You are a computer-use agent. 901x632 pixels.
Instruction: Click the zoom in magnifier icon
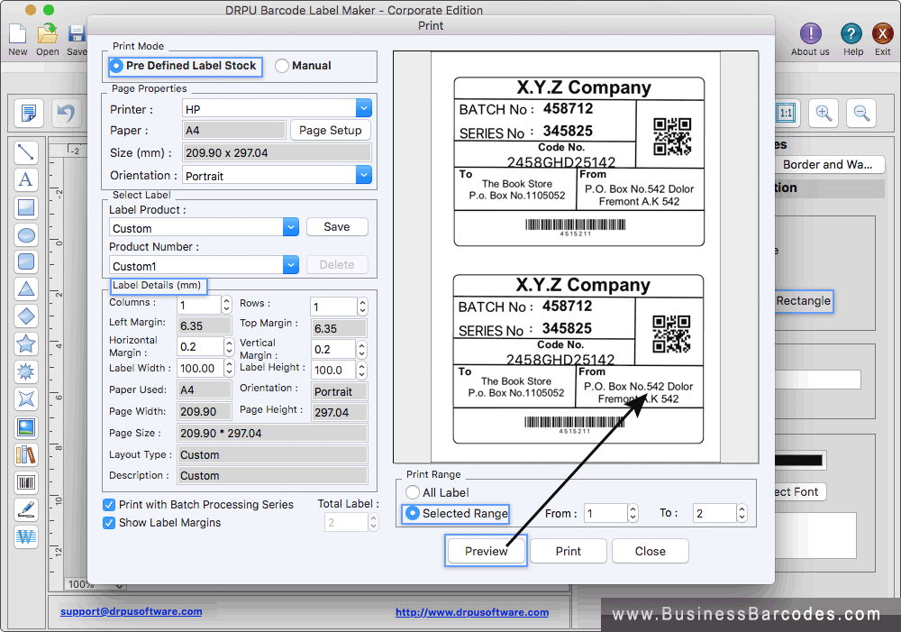tap(824, 113)
